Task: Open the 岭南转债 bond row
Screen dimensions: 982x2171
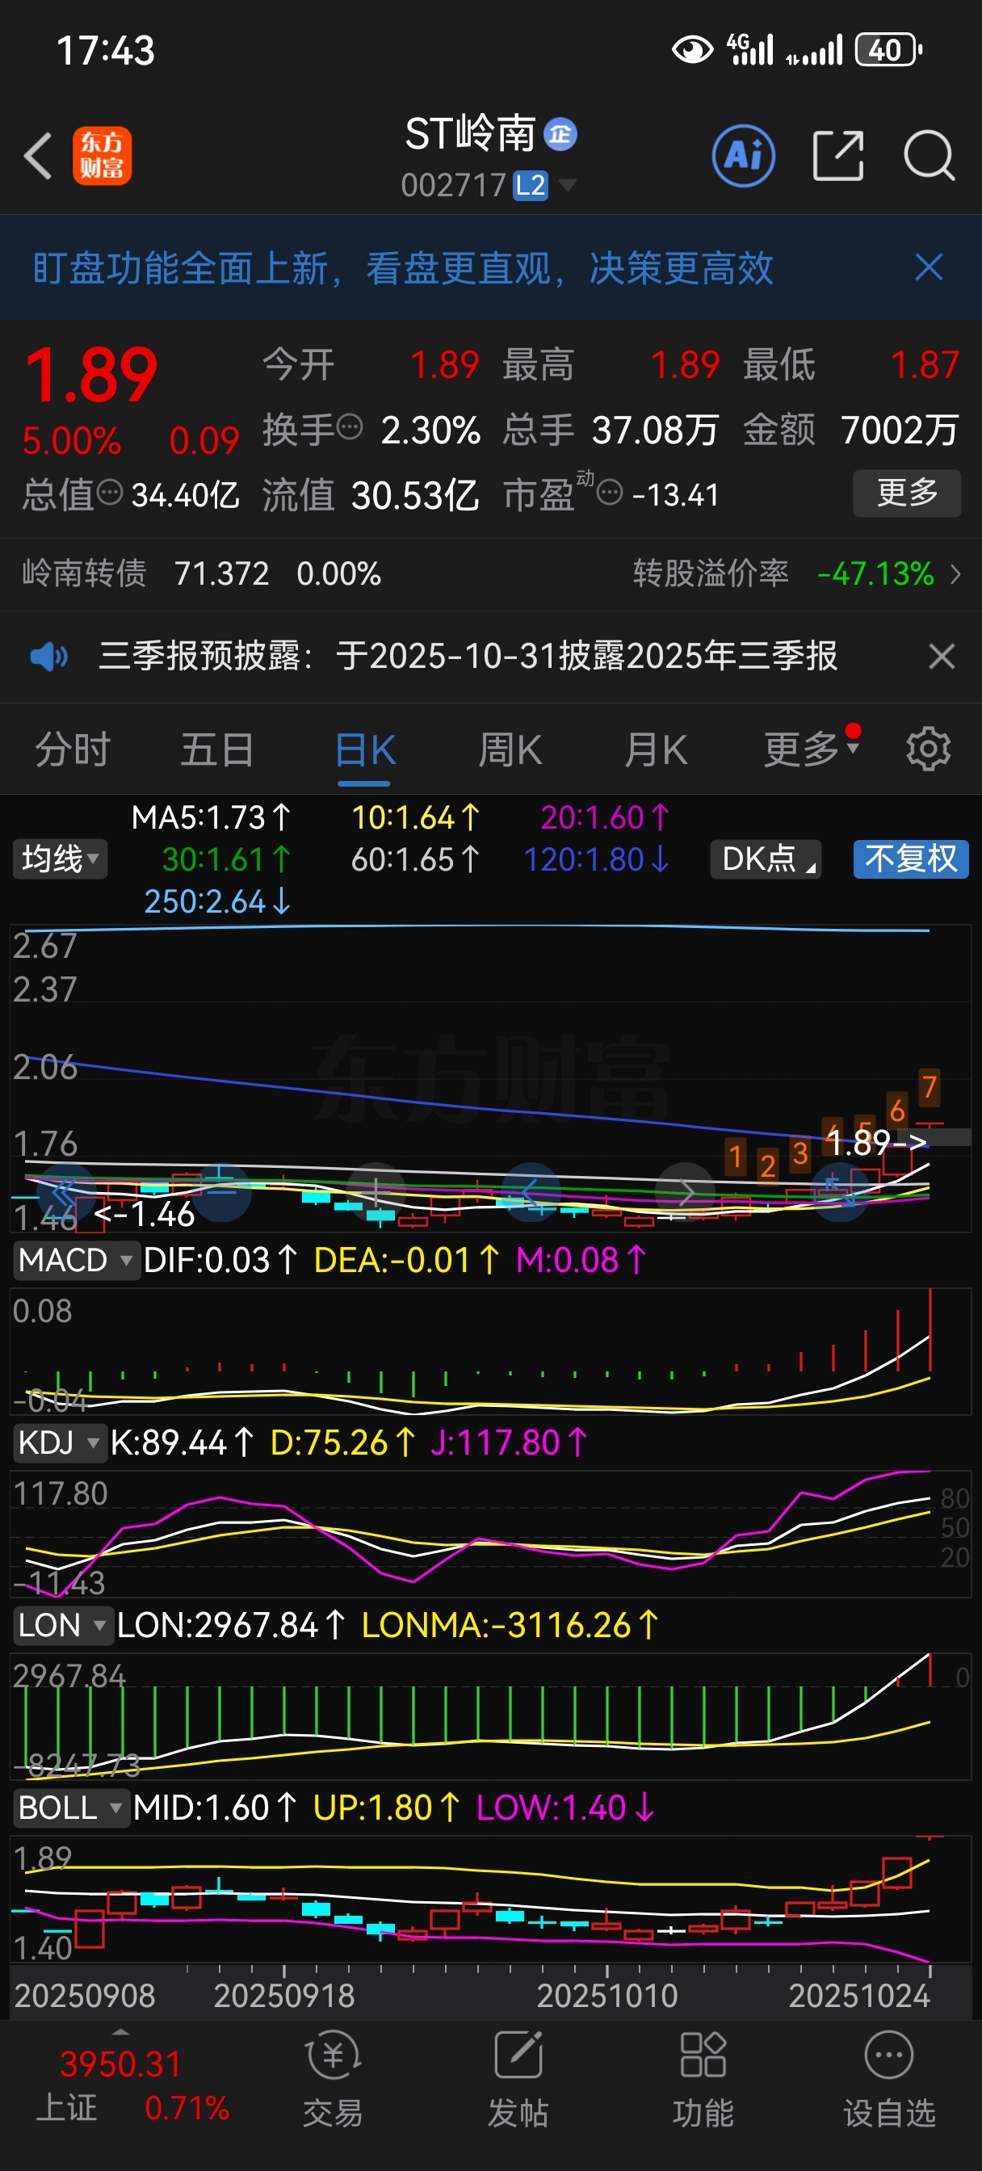Action: pos(201,574)
